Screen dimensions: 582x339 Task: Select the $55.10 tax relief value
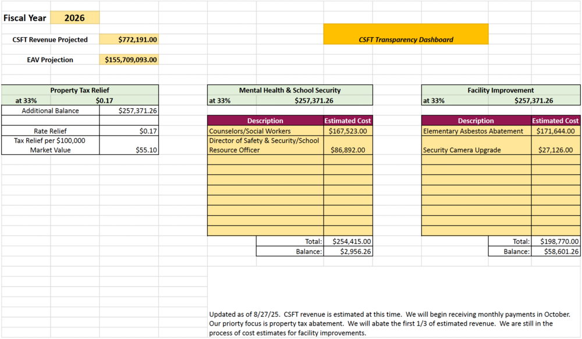(x=129, y=145)
